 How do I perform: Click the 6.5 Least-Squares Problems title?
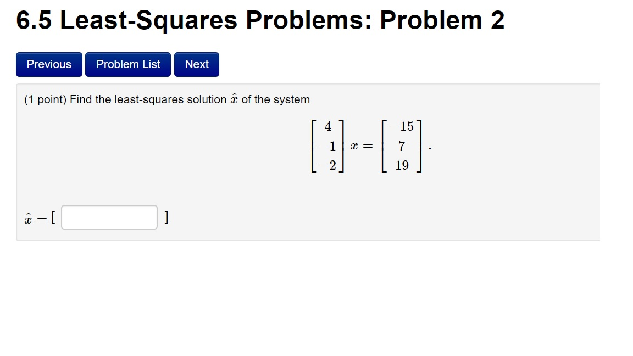(165, 20)
